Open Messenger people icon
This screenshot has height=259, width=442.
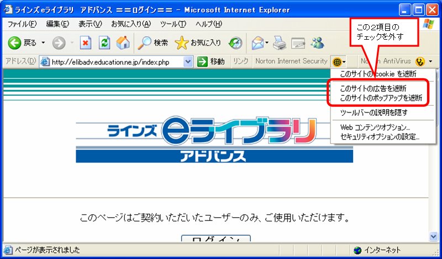(317, 43)
